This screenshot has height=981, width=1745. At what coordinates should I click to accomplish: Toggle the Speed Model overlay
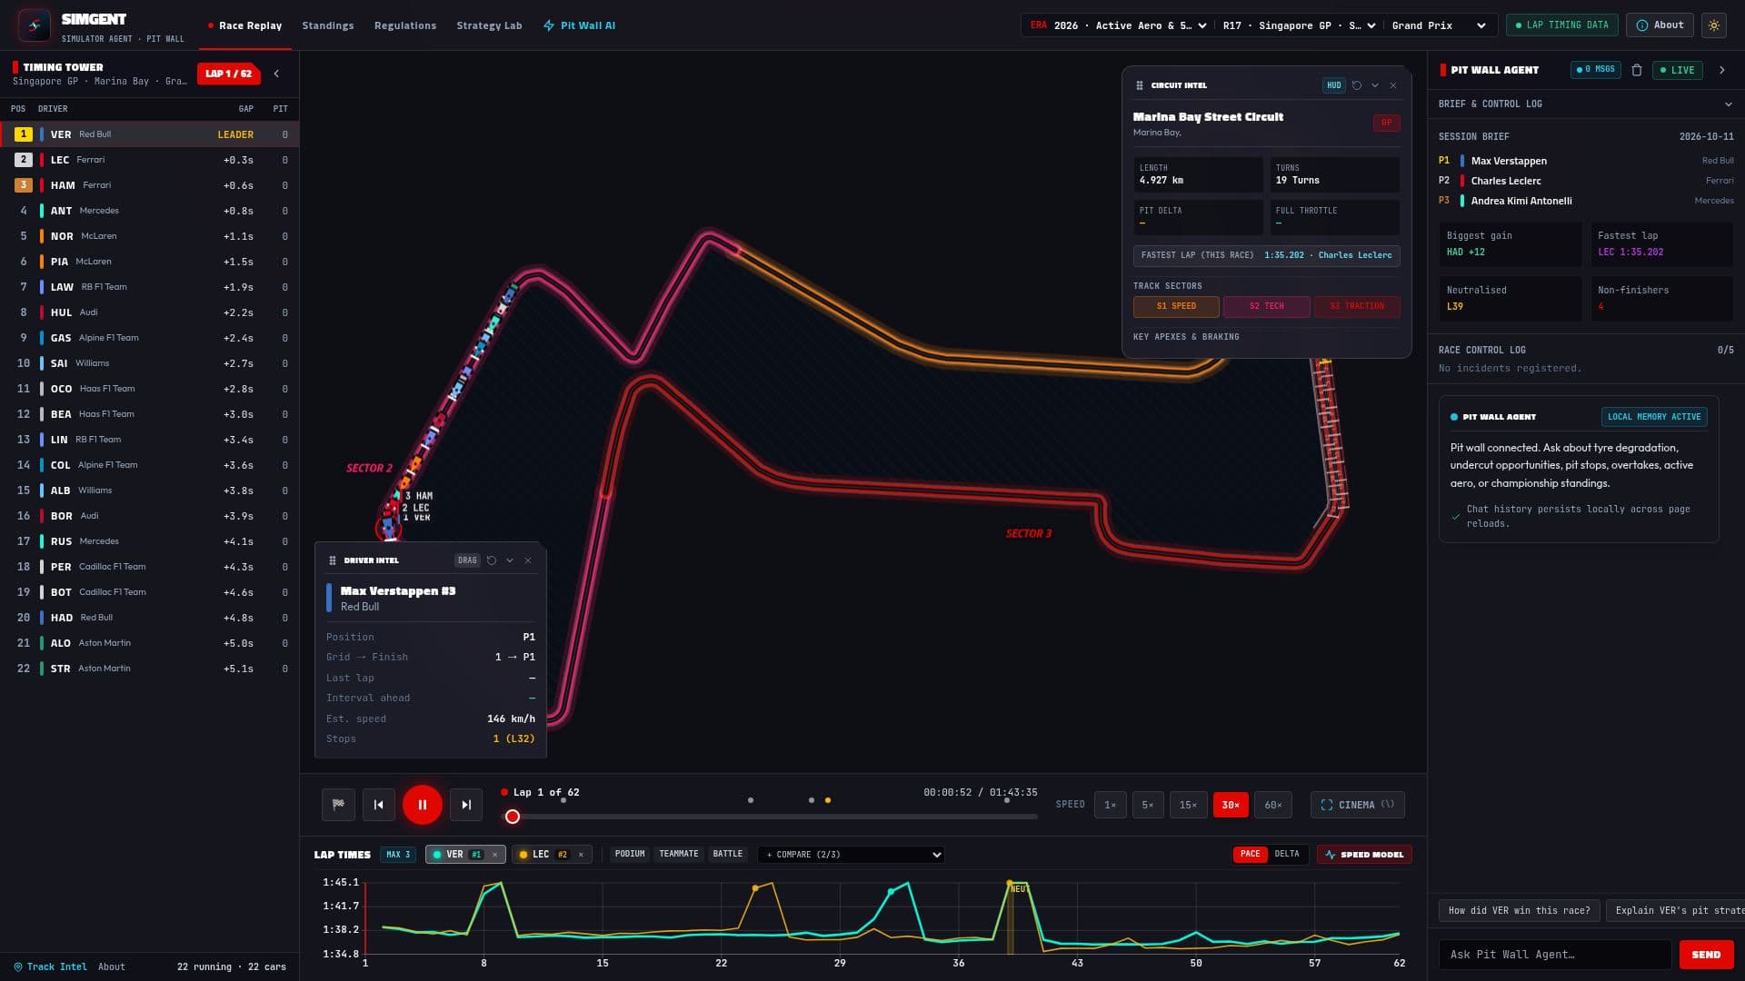1364,855
